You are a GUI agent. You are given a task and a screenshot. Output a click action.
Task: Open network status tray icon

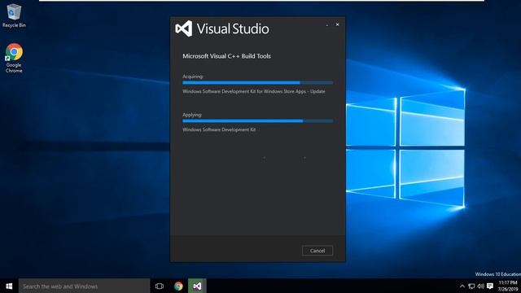pos(471,286)
